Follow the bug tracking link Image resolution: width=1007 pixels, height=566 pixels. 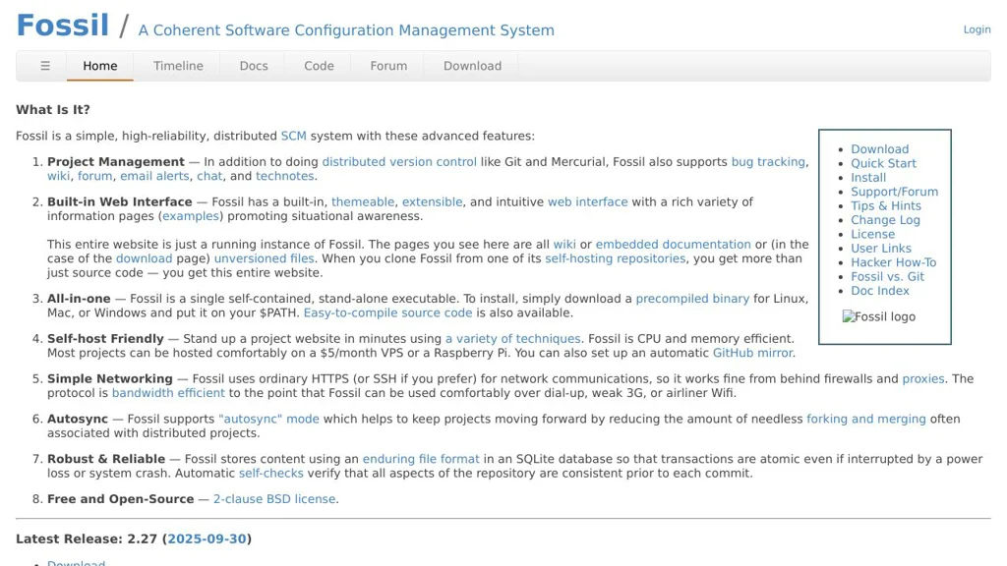point(768,162)
